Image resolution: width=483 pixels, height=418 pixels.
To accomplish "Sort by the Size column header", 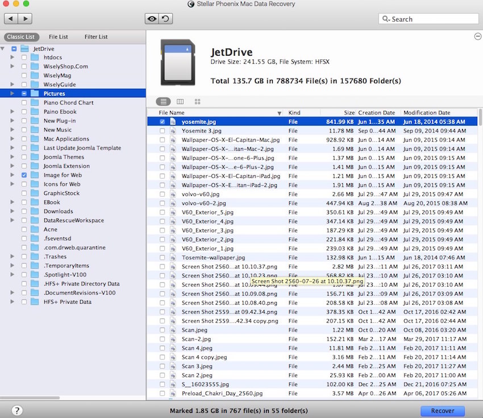I will pos(349,113).
